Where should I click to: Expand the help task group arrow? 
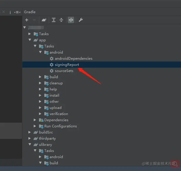[40, 89]
